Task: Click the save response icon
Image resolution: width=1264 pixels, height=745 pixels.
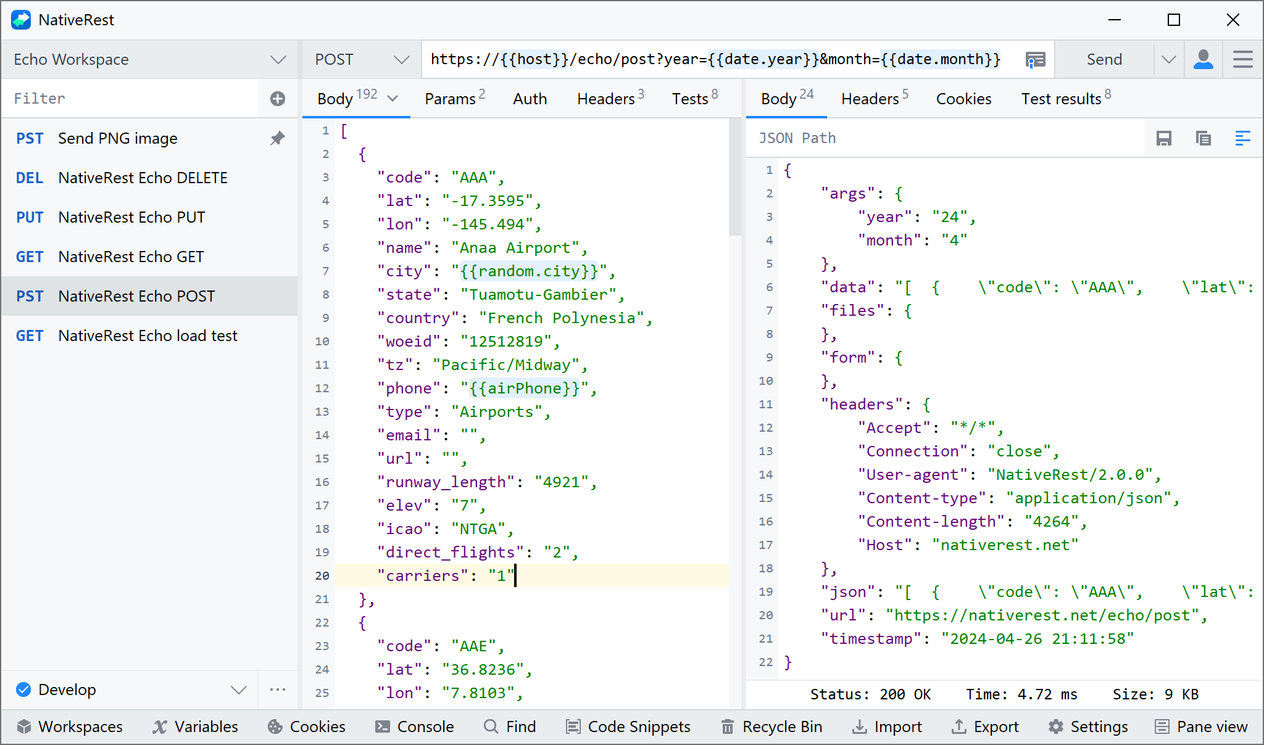Action: pos(1164,138)
